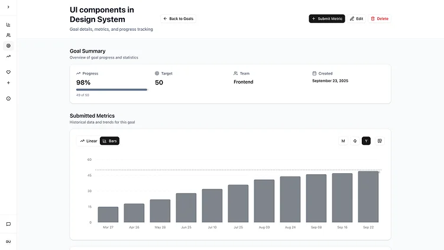Select monthly (M) time range

pyautogui.click(x=343, y=141)
